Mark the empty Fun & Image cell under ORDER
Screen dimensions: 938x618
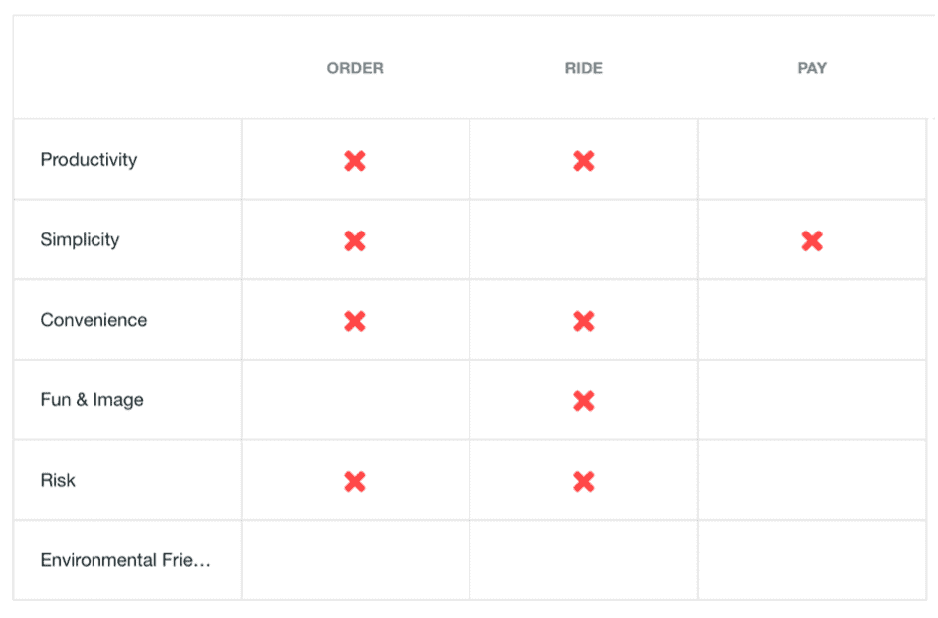pos(355,399)
